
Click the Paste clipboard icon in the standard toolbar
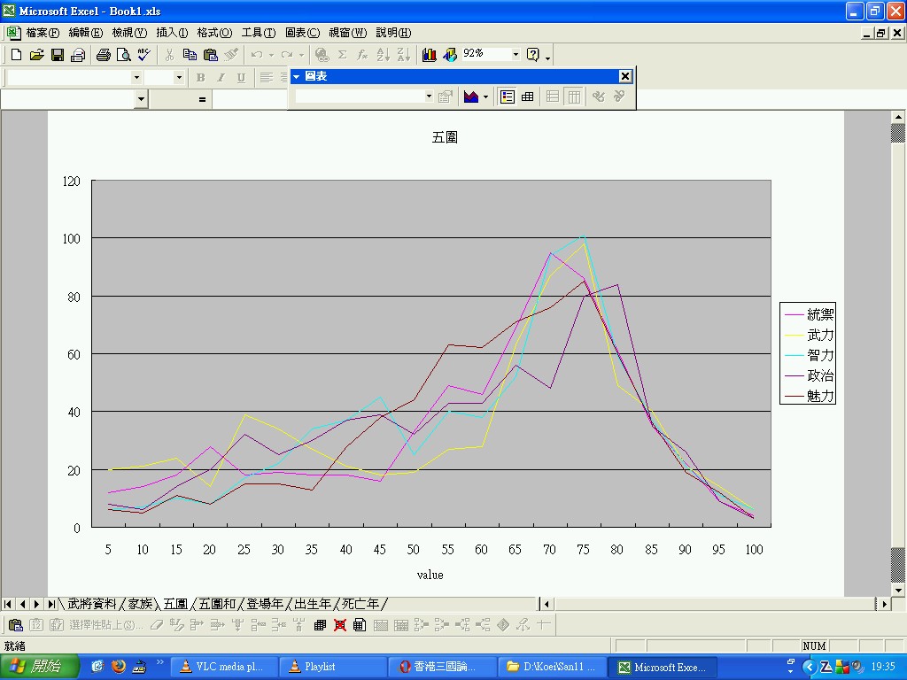tap(211, 55)
